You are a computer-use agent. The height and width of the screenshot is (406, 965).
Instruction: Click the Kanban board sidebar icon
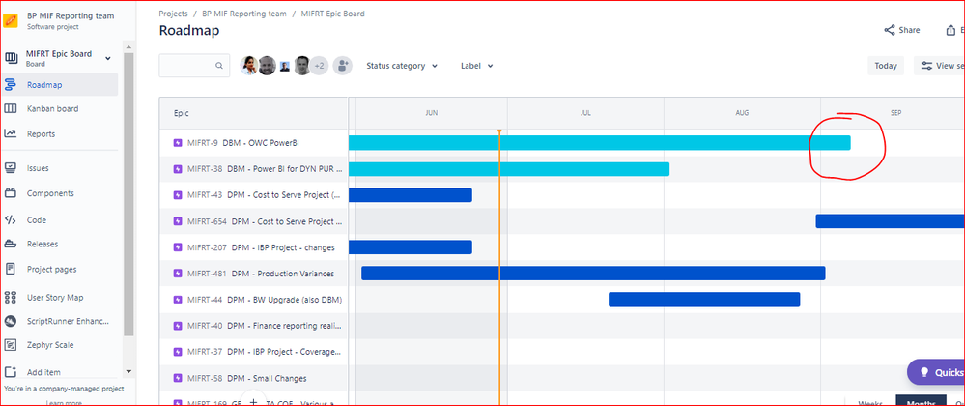11,108
